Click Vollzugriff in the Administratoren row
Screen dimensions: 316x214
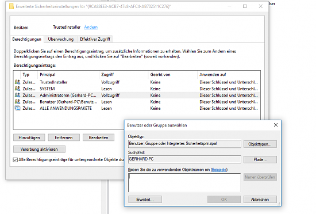110,95
